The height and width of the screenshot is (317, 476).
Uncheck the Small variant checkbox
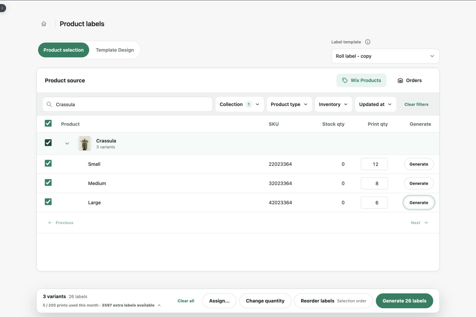pos(48,163)
